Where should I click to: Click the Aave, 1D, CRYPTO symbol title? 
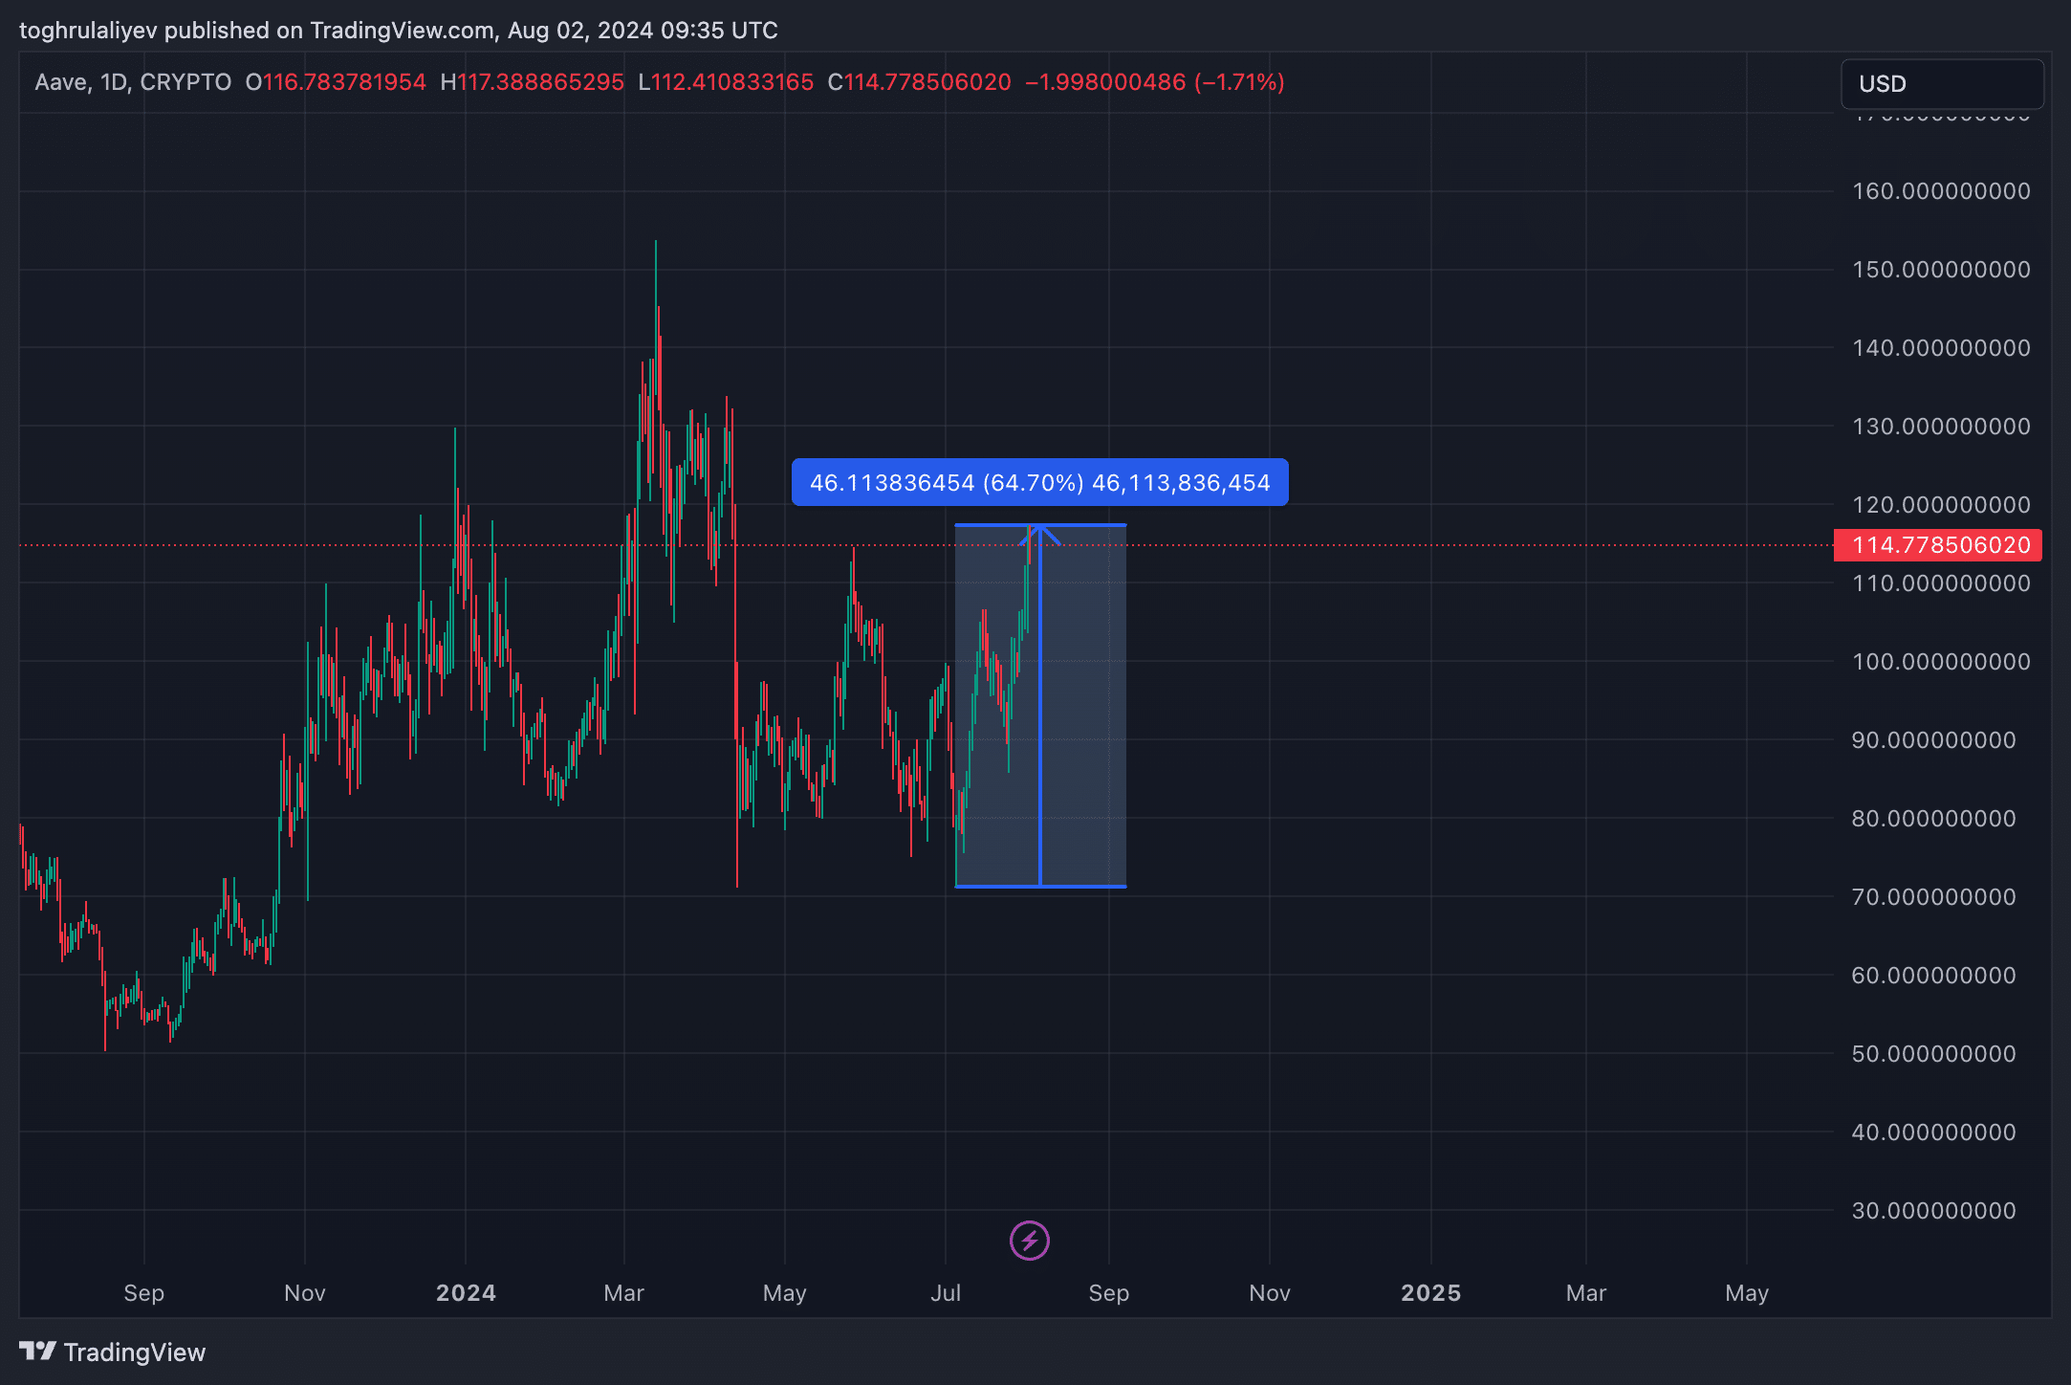(133, 82)
